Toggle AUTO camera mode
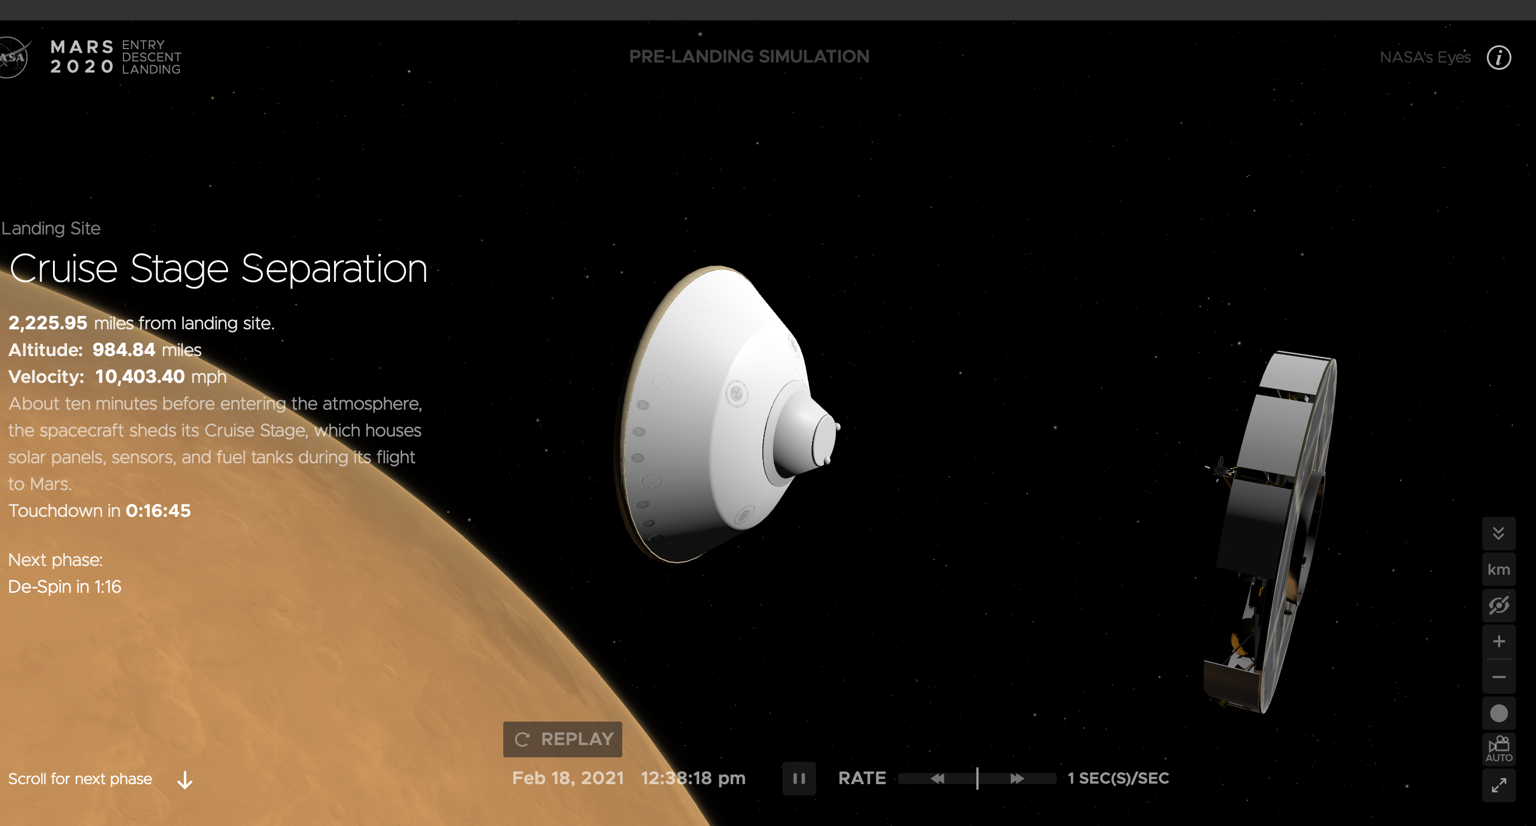The height and width of the screenshot is (826, 1536). point(1499,749)
